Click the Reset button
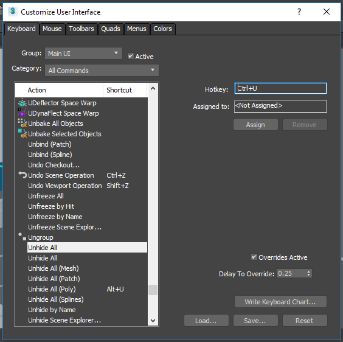The height and width of the screenshot is (342, 343). click(x=305, y=321)
